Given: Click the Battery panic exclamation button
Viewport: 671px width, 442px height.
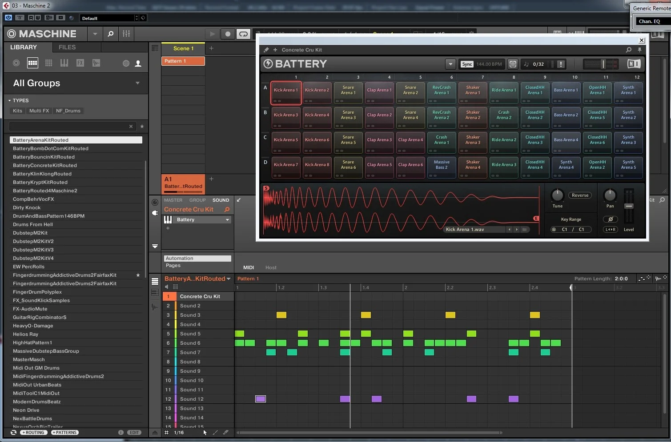Looking at the screenshot, I should tap(561, 64).
